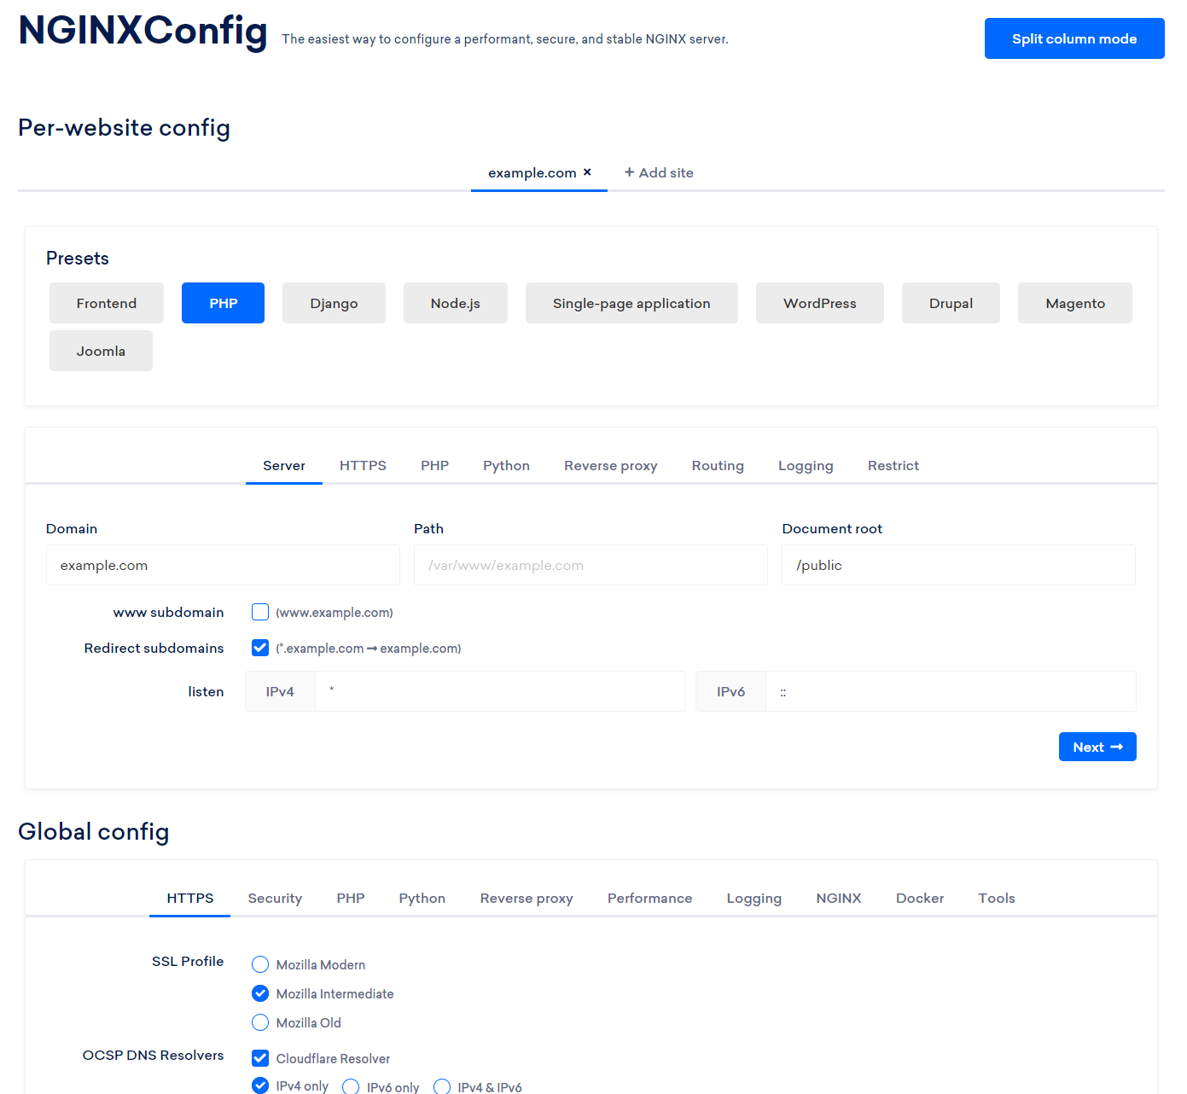The image size is (1187, 1094).
Task: Select the Frontend preset
Action: (107, 303)
